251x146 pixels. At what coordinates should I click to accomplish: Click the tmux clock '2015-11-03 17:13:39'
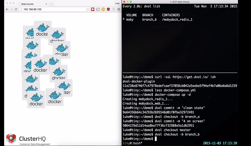click(220, 143)
